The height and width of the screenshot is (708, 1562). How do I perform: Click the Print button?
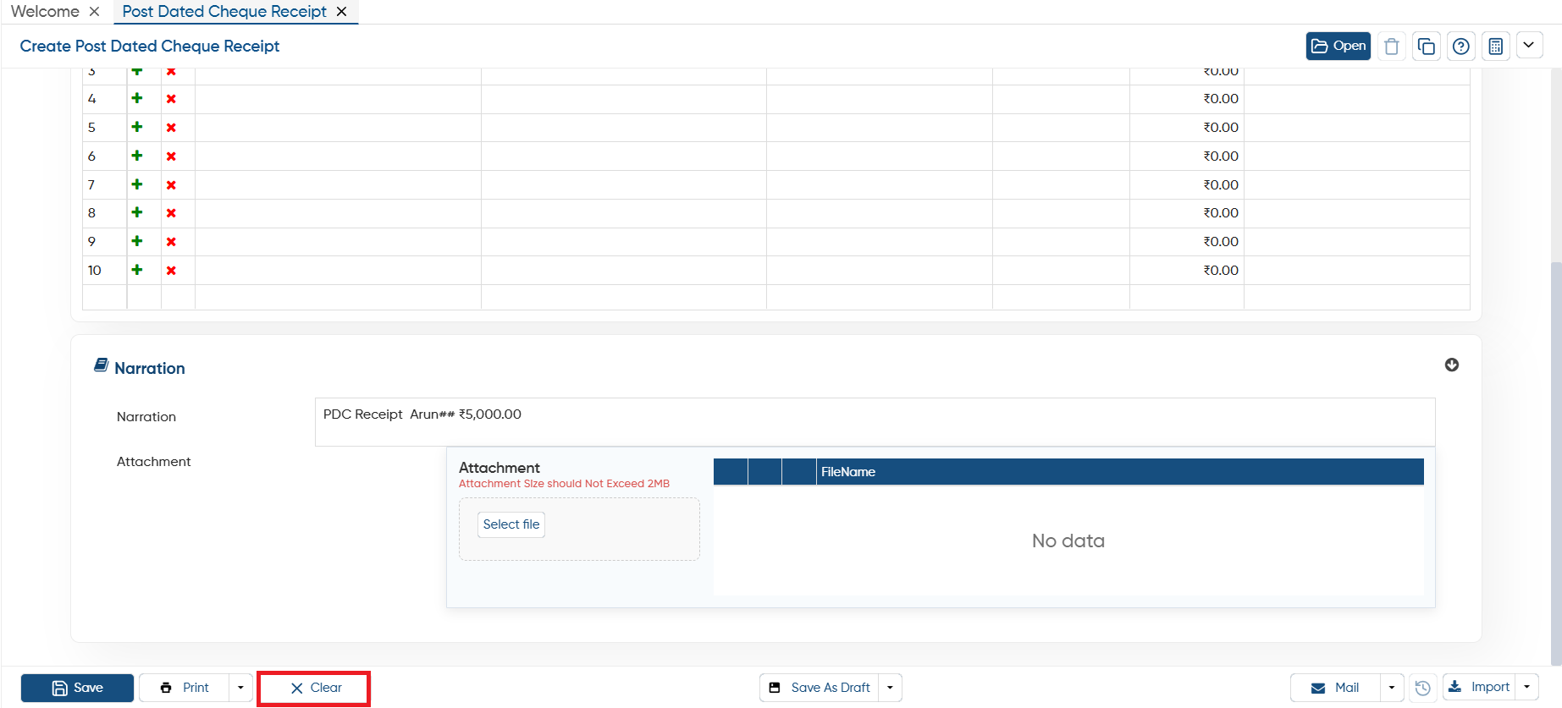click(185, 688)
